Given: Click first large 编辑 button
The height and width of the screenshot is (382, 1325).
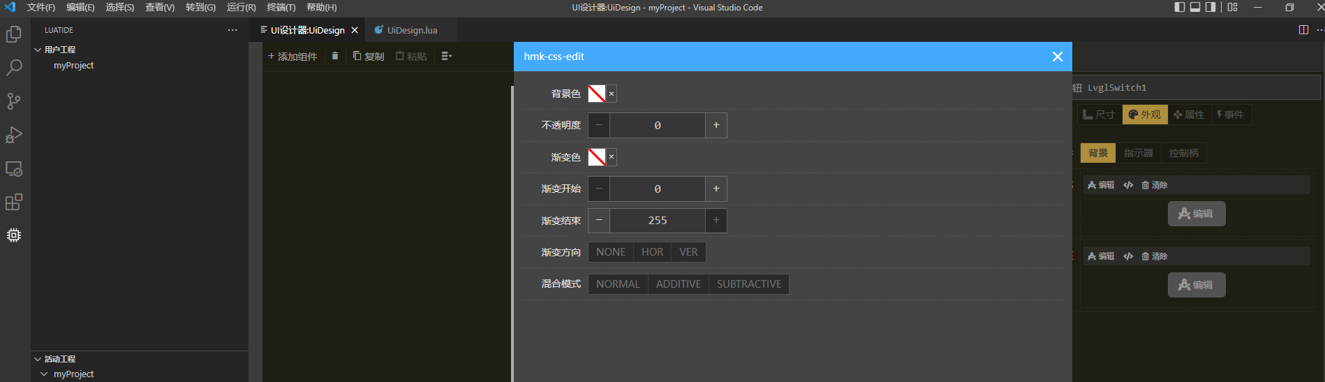Looking at the screenshot, I should click(x=1197, y=214).
